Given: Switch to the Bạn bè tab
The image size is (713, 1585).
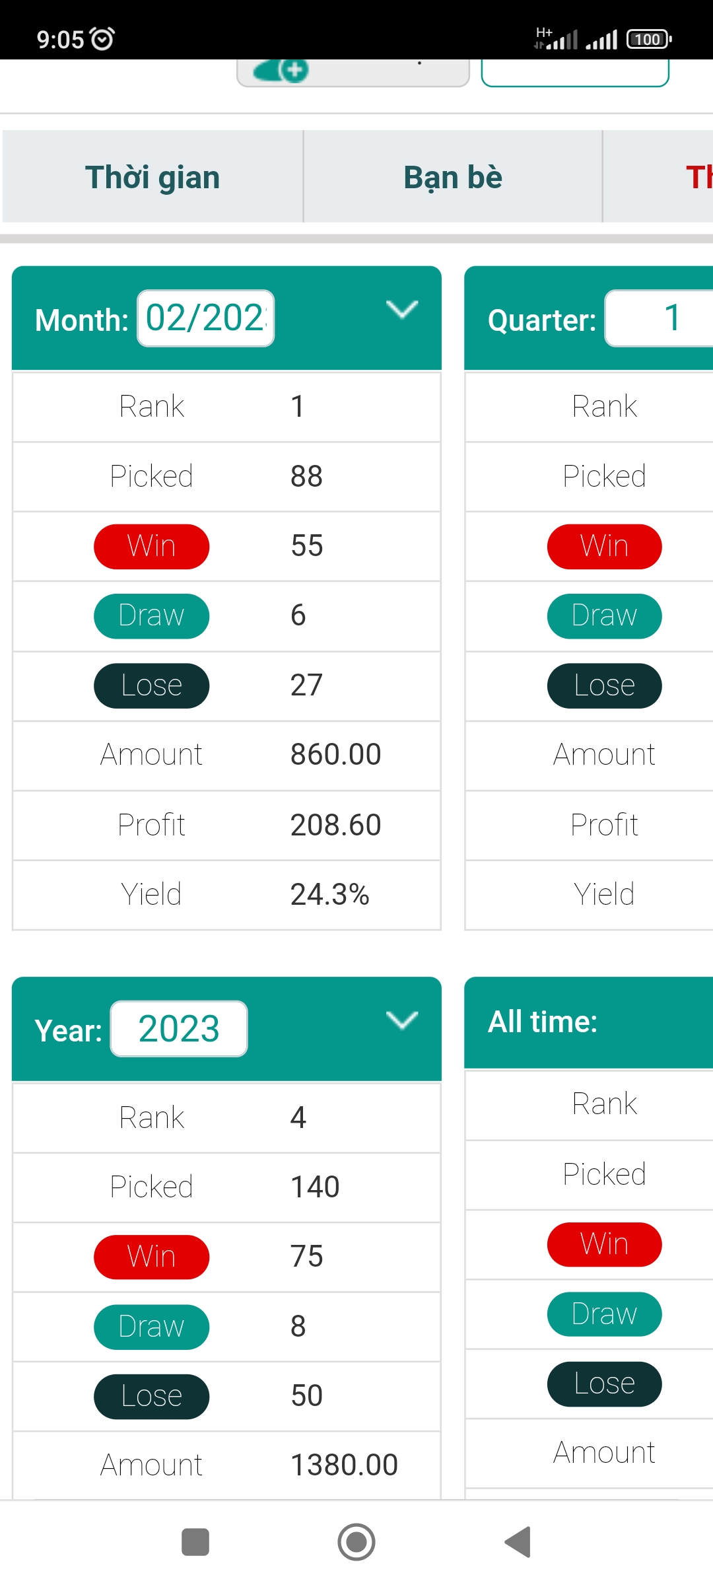Looking at the screenshot, I should point(453,176).
